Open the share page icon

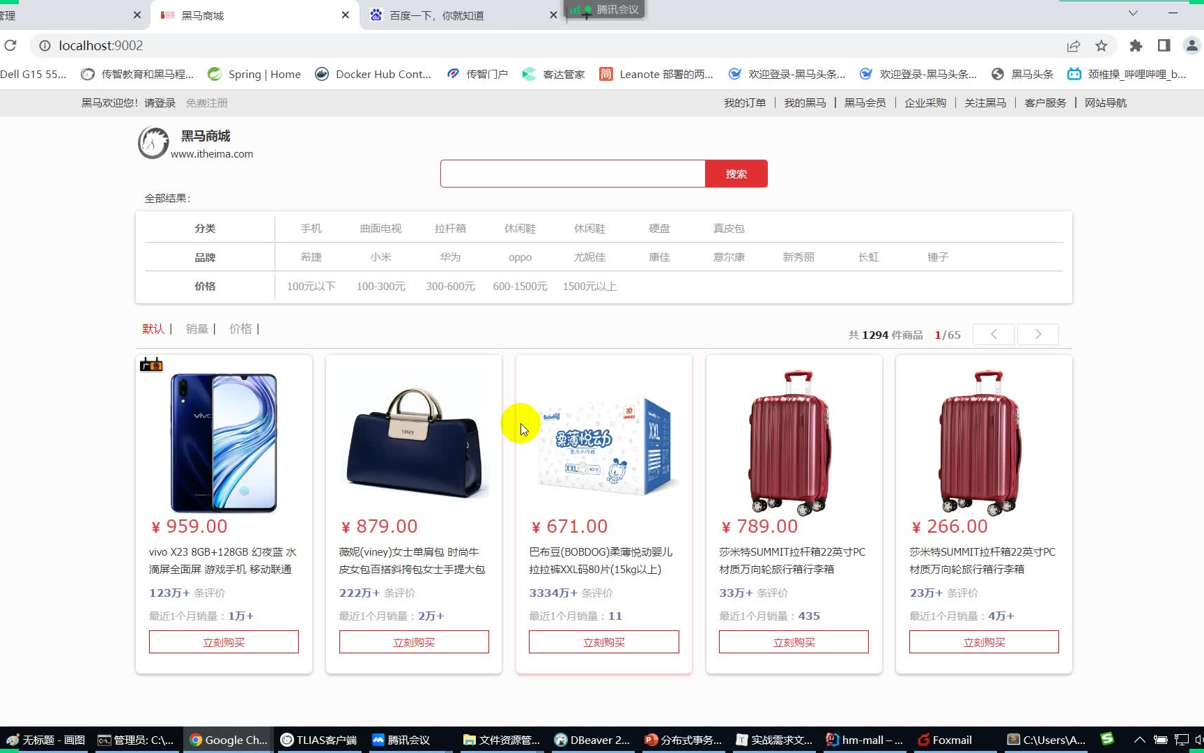coord(1073,45)
